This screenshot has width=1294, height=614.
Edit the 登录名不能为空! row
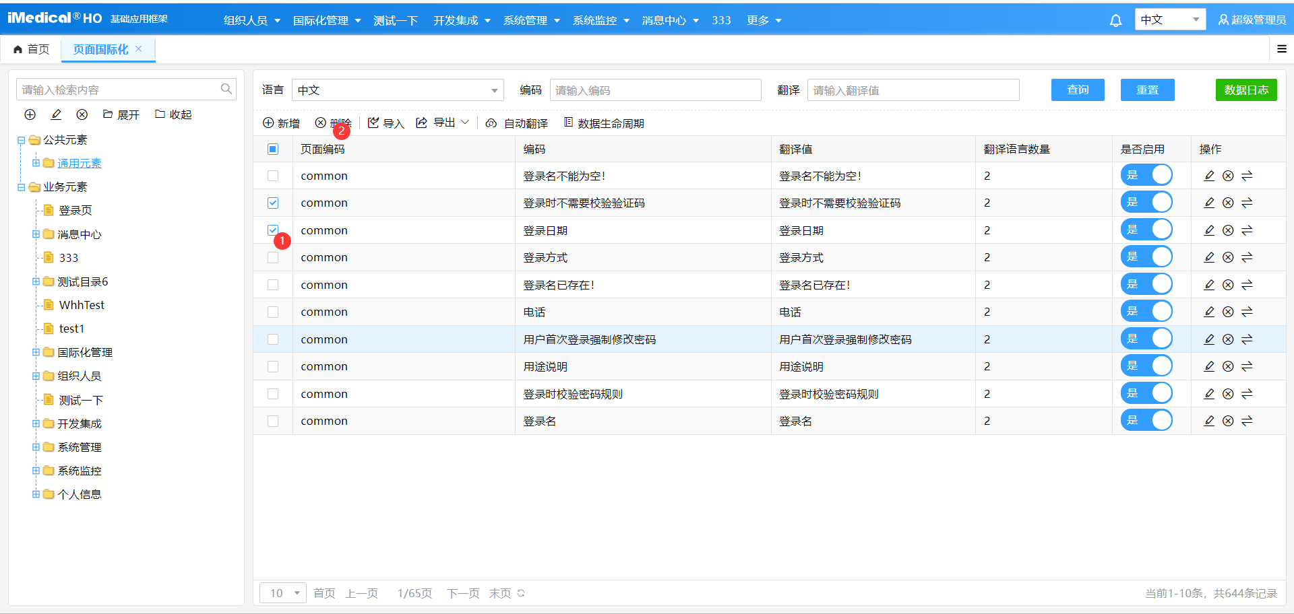click(1209, 176)
